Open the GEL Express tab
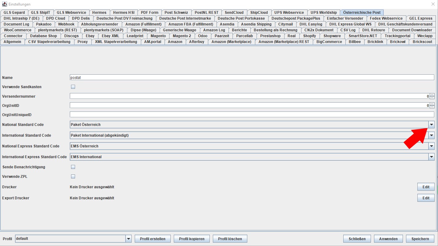Image resolution: width=438 pixels, height=246 pixels. tap(421, 18)
